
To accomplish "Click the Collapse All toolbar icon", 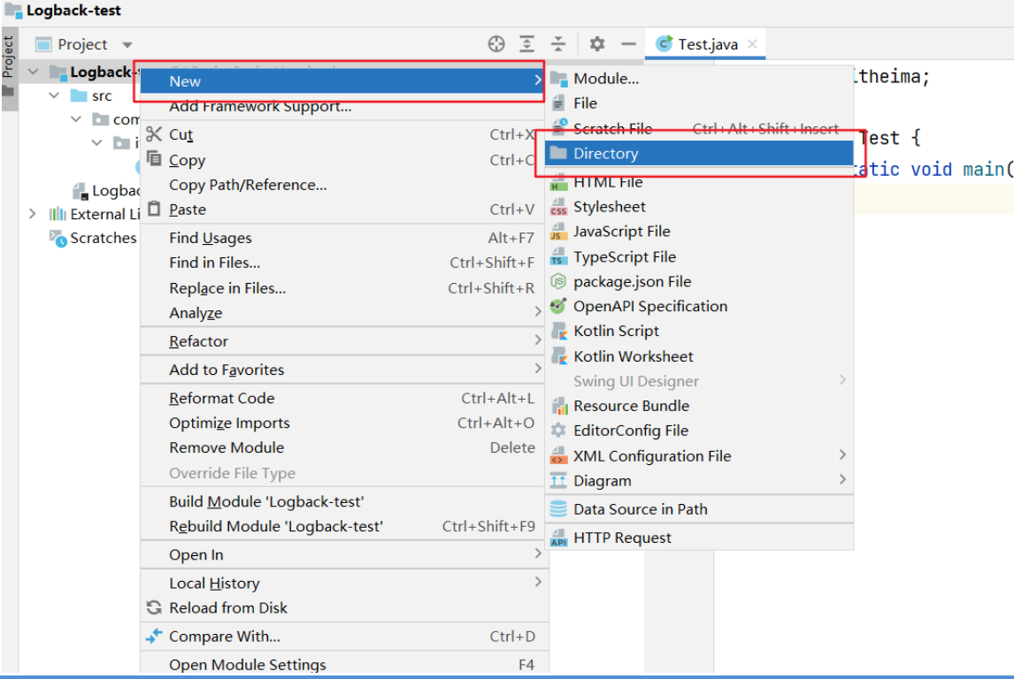I will [x=558, y=44].
